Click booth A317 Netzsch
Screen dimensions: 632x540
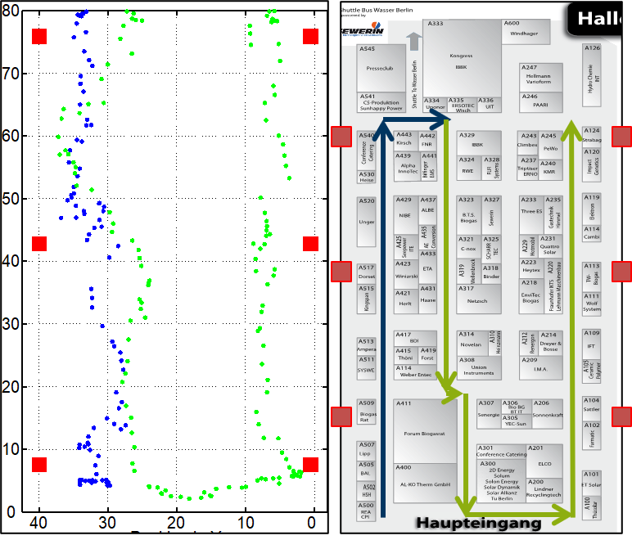coord(477,299)
